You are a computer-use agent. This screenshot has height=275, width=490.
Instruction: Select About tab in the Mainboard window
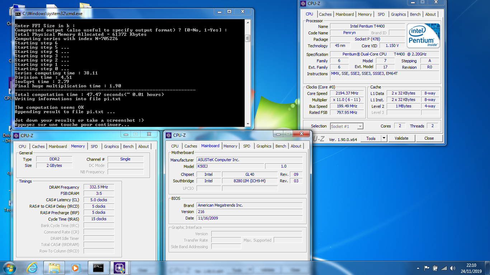(296, 146)
